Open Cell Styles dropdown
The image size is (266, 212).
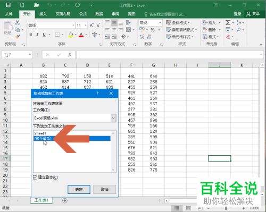[x=180, y=37]
